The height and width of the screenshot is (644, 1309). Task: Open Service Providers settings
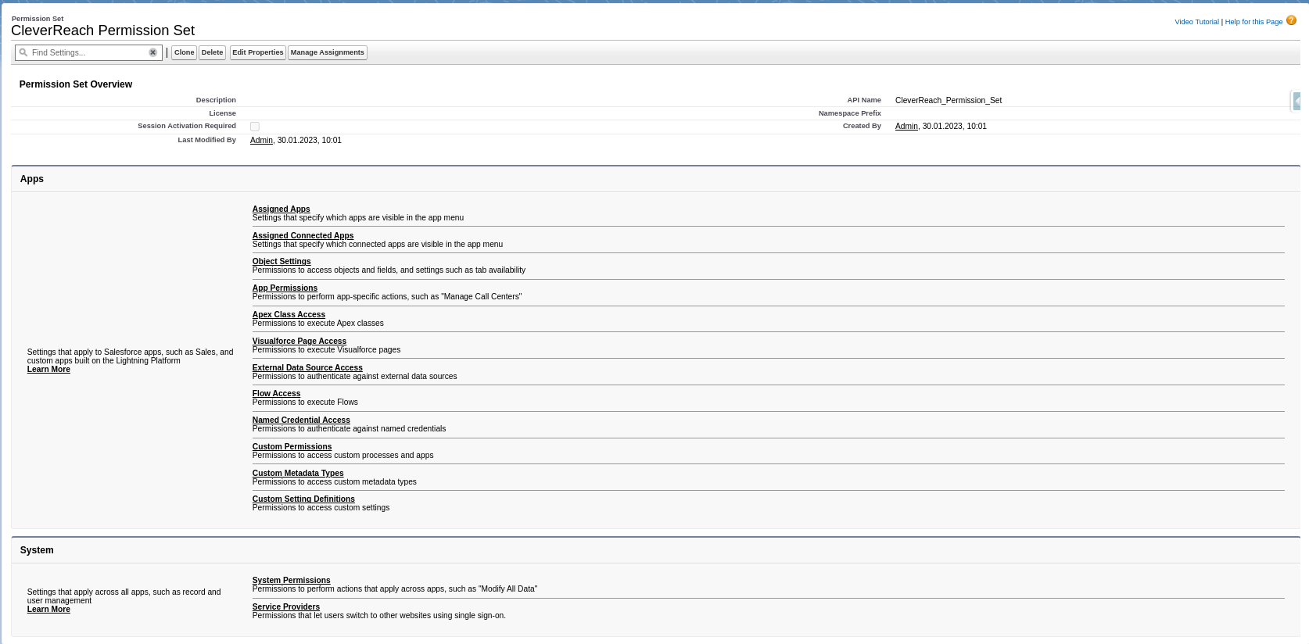[286, 607]
